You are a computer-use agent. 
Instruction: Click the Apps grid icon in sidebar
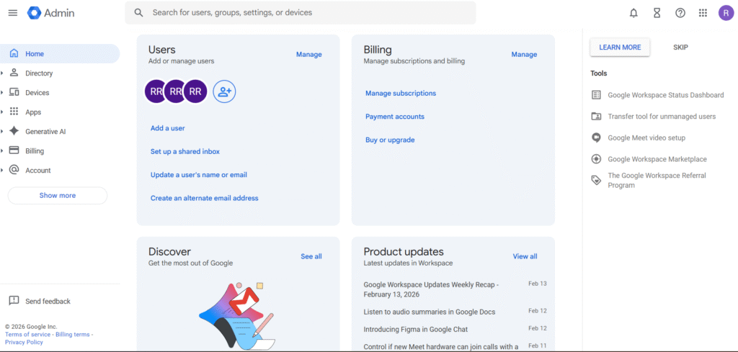point(14,112)
